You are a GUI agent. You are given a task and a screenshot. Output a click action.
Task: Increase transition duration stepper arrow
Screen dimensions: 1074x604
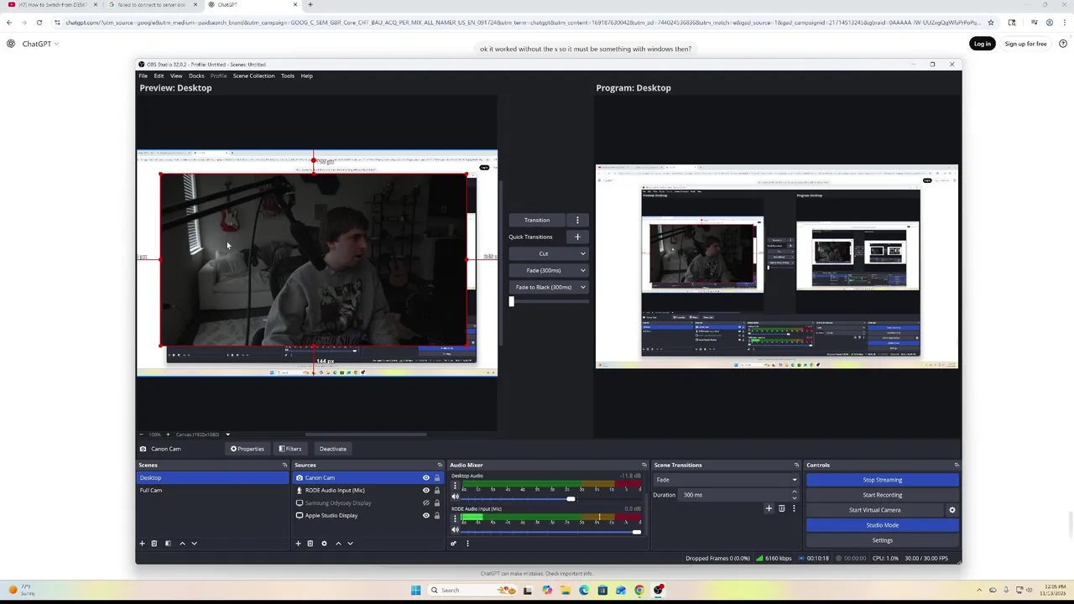click(794, 492)
